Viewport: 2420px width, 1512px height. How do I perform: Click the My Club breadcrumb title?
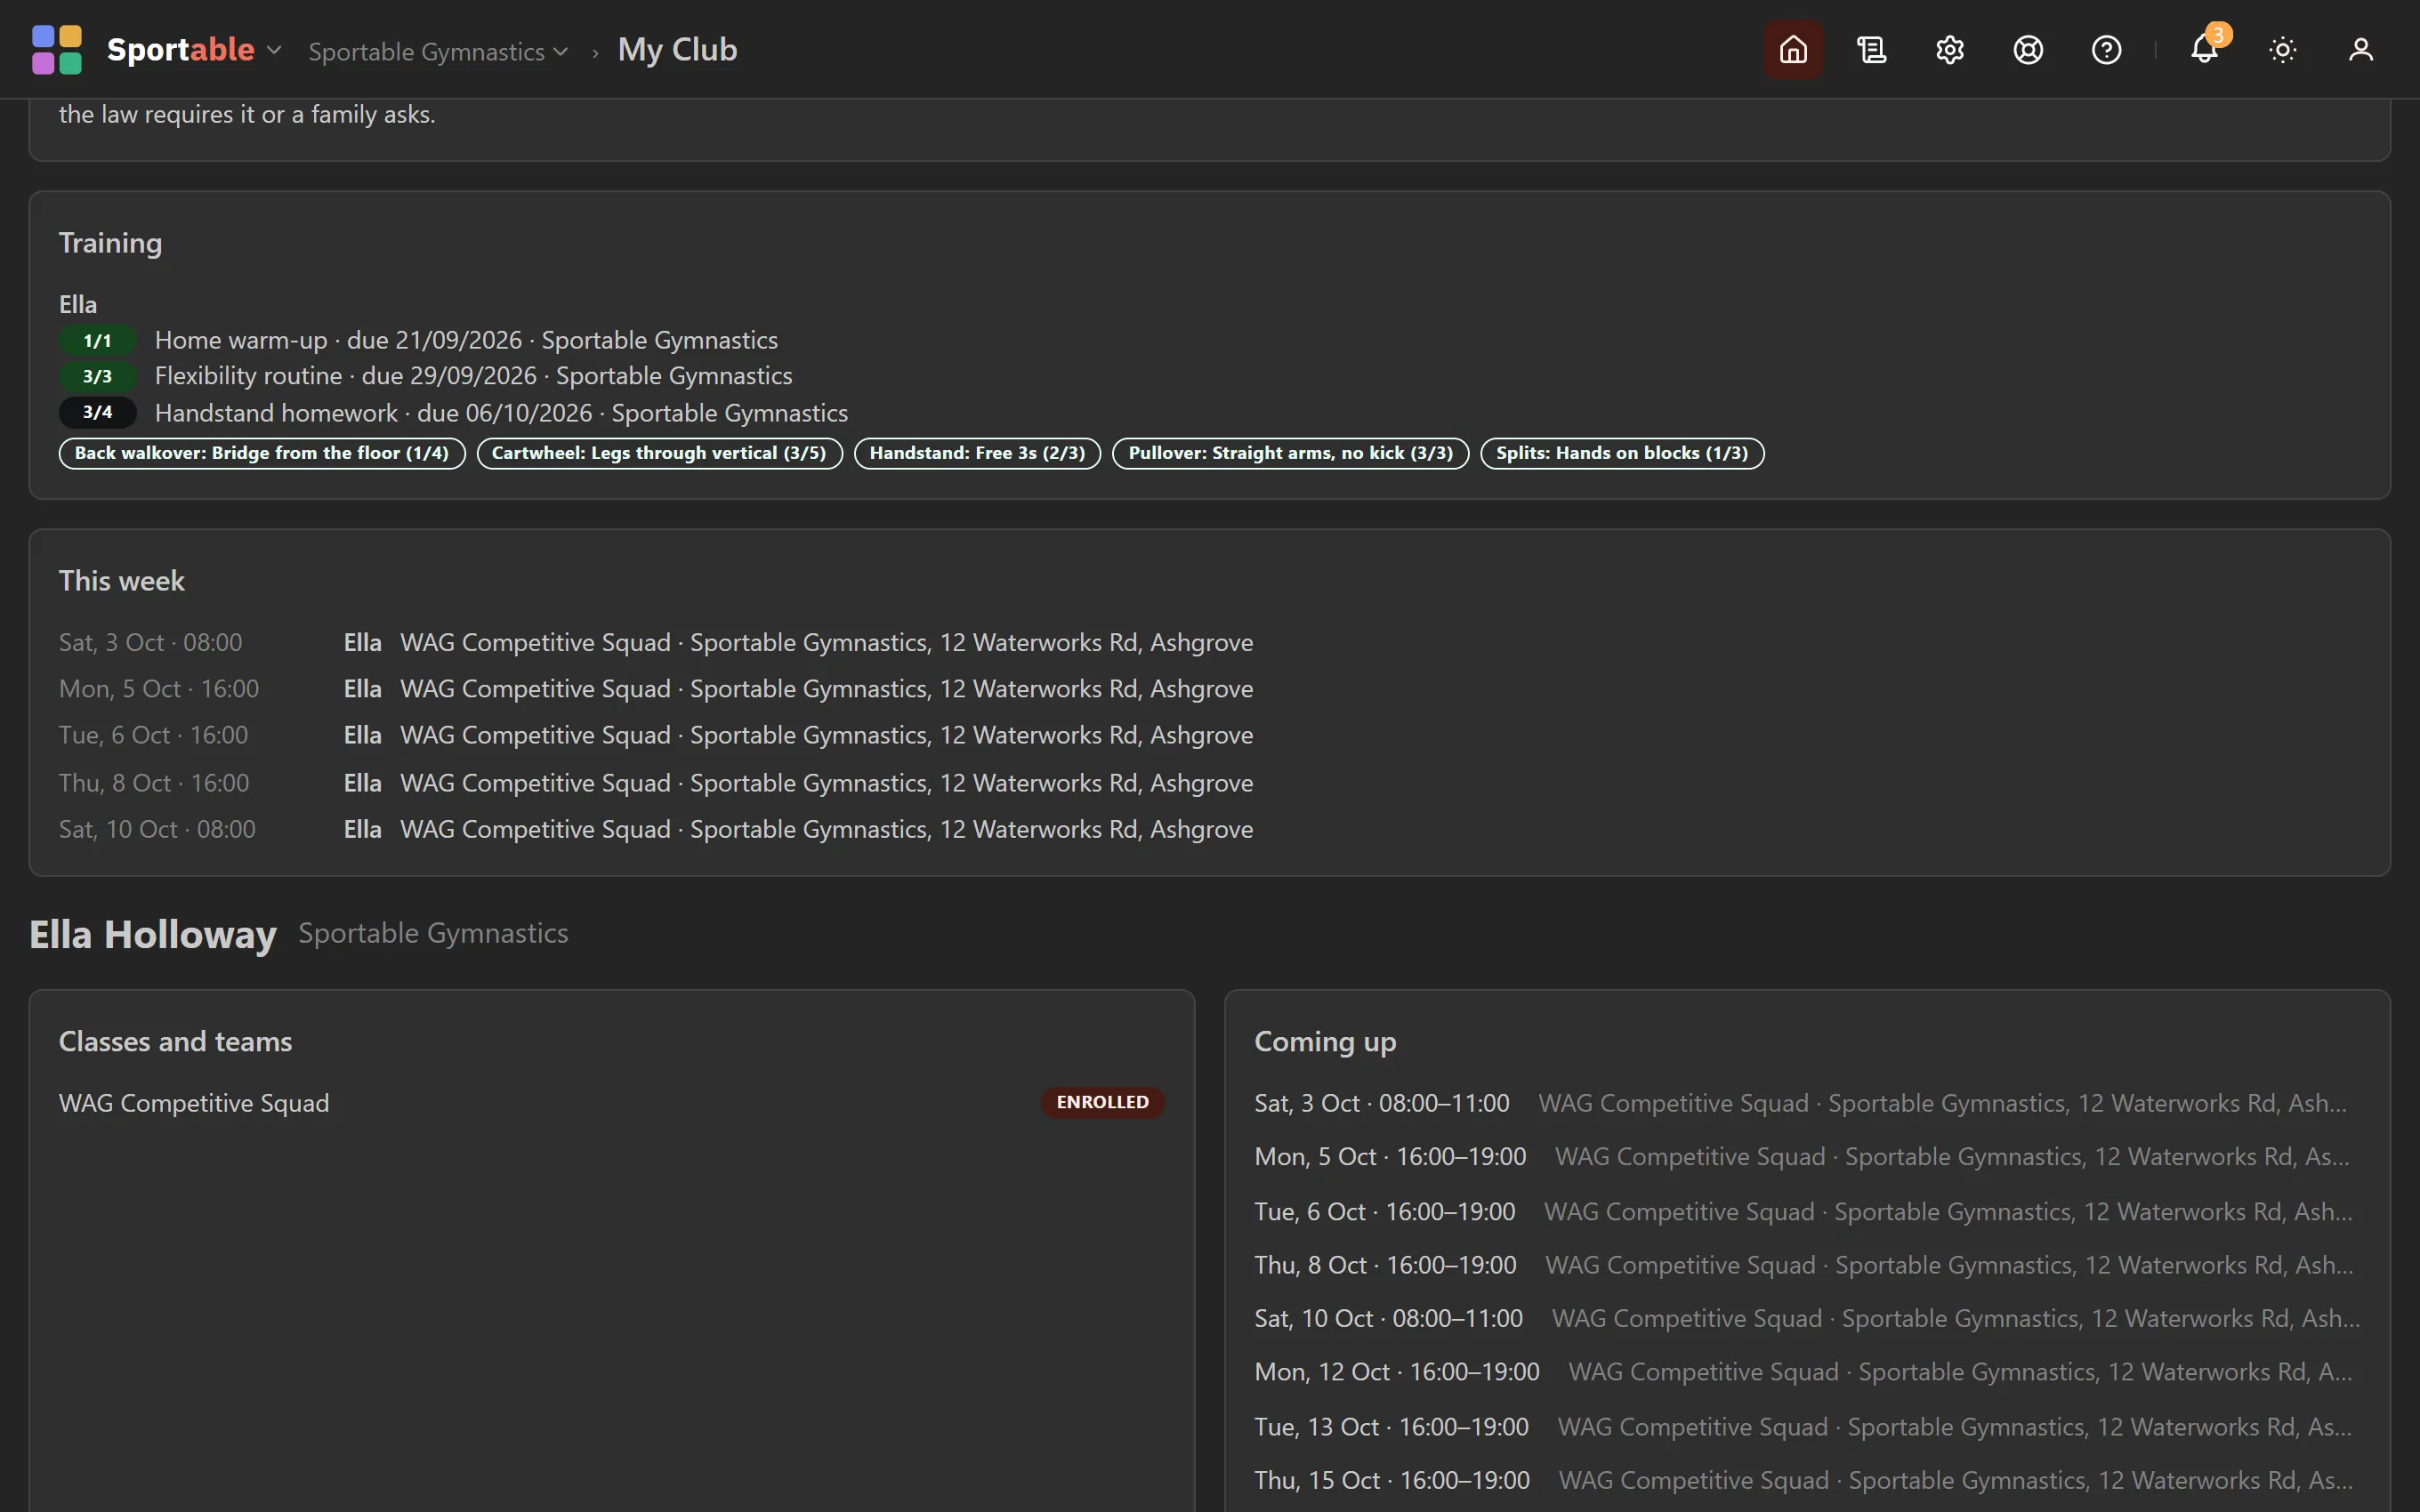tap(677, 49)
